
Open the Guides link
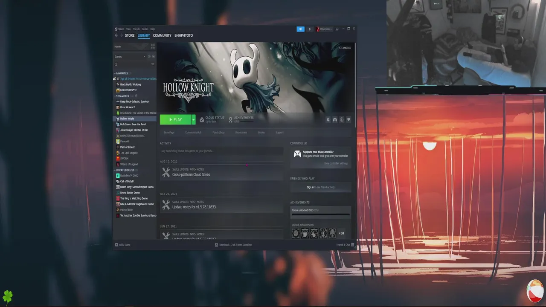261,133
